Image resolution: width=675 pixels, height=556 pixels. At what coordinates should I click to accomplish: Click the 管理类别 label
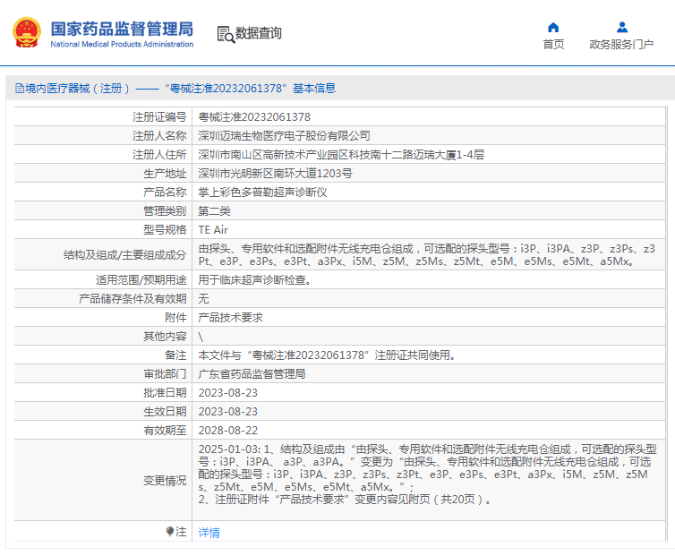165,211
